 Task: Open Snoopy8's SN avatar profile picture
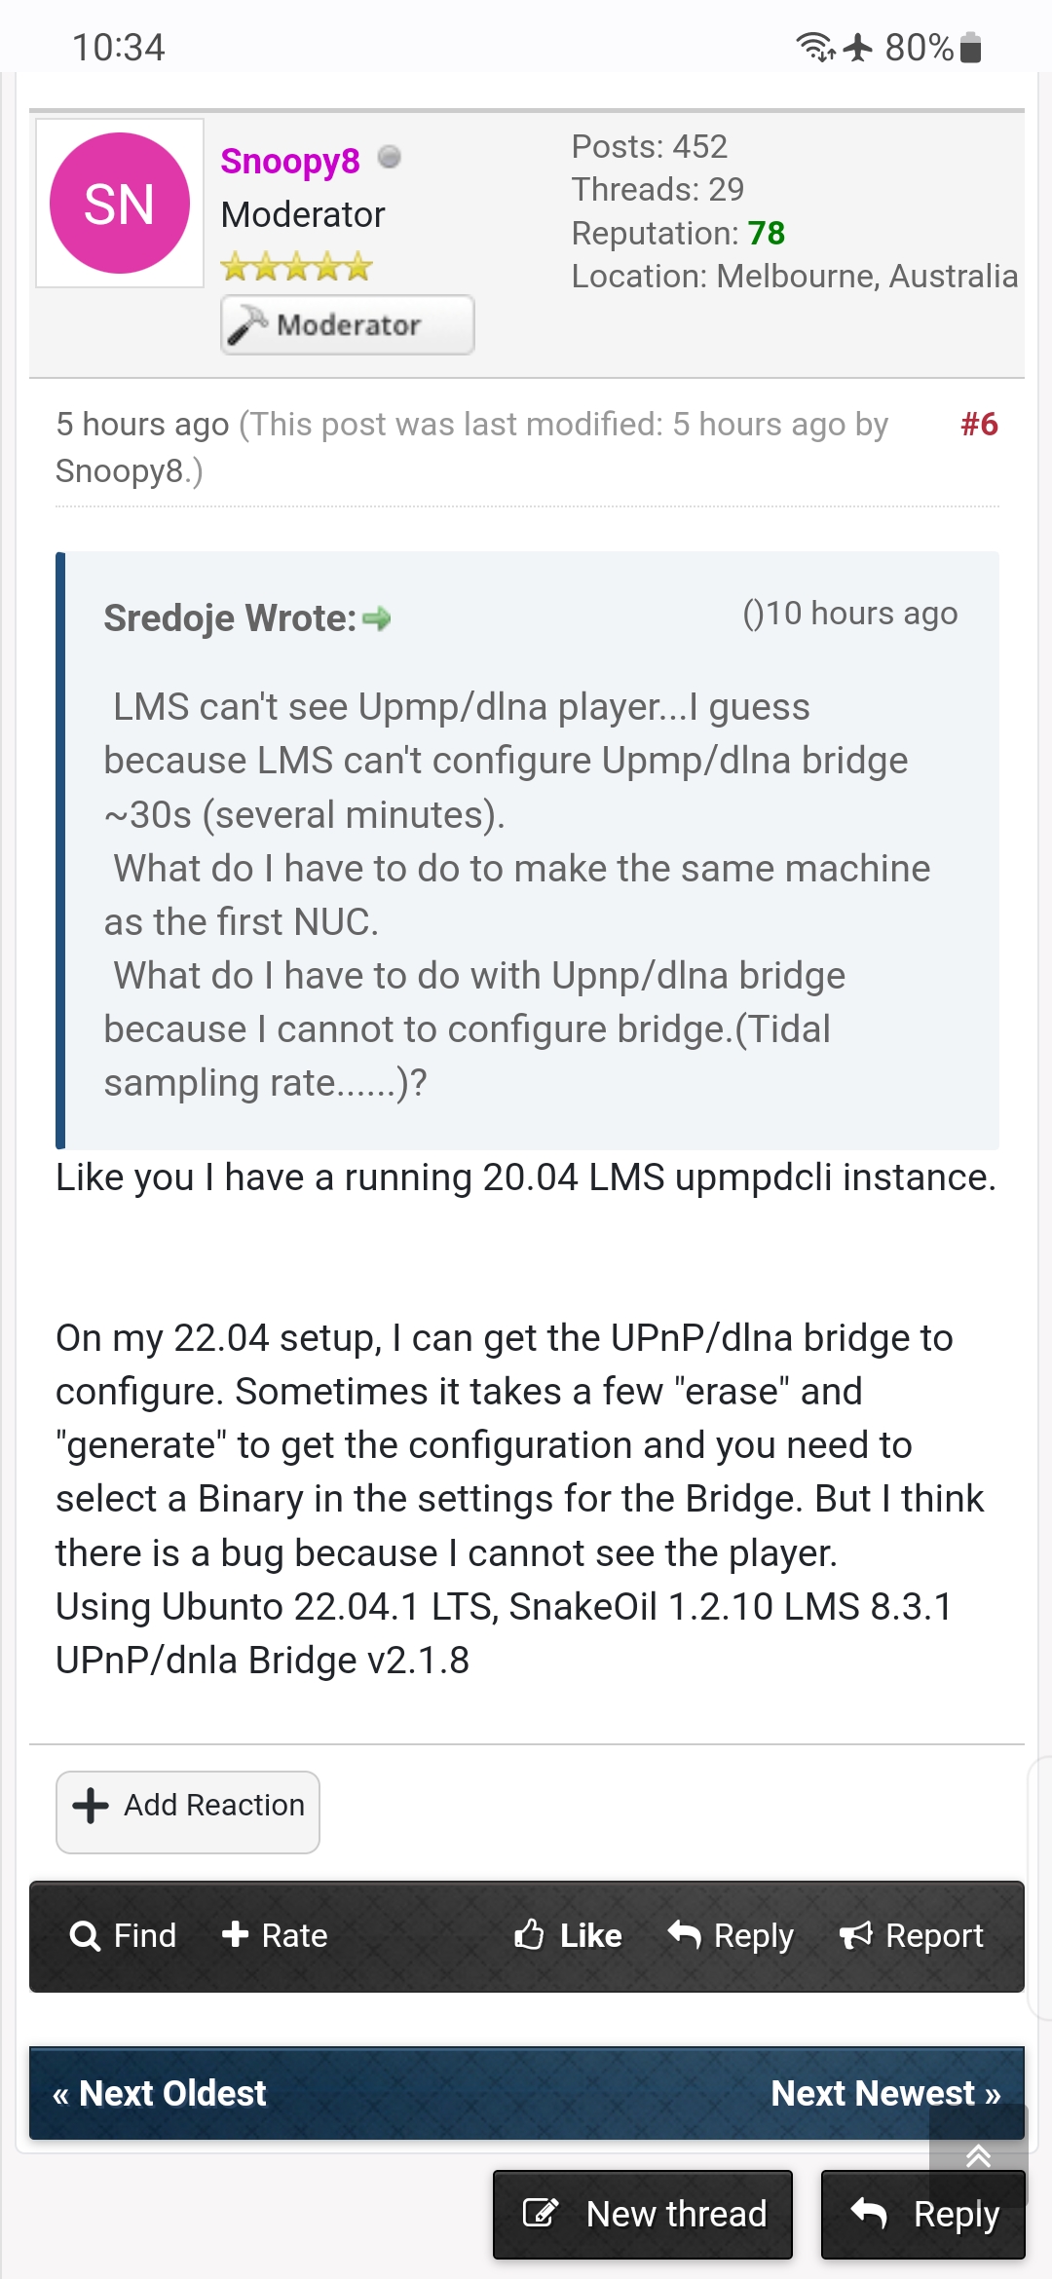120,203
